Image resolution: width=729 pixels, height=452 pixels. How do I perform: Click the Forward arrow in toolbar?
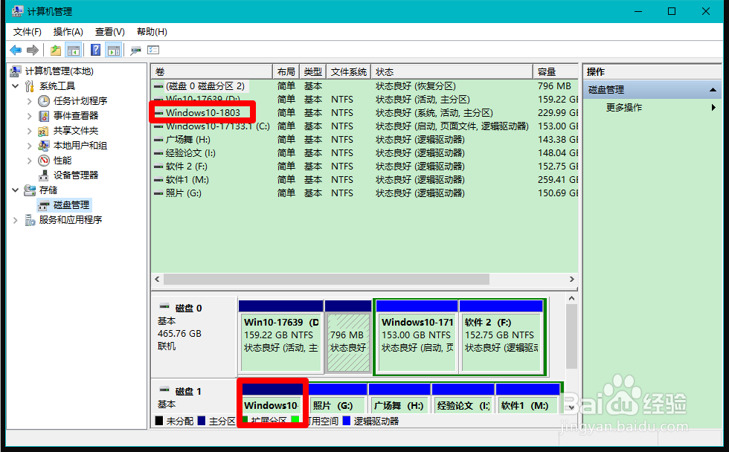[33, 50]
